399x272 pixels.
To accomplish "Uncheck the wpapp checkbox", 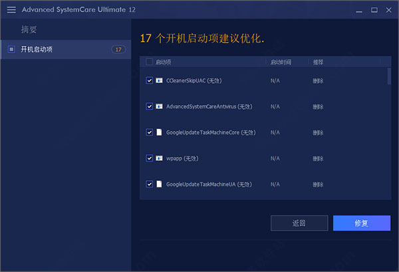I will click(x=150, y=158).
